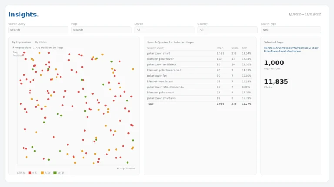Click the 18.36% CTR value

click(x=247, y=64)
